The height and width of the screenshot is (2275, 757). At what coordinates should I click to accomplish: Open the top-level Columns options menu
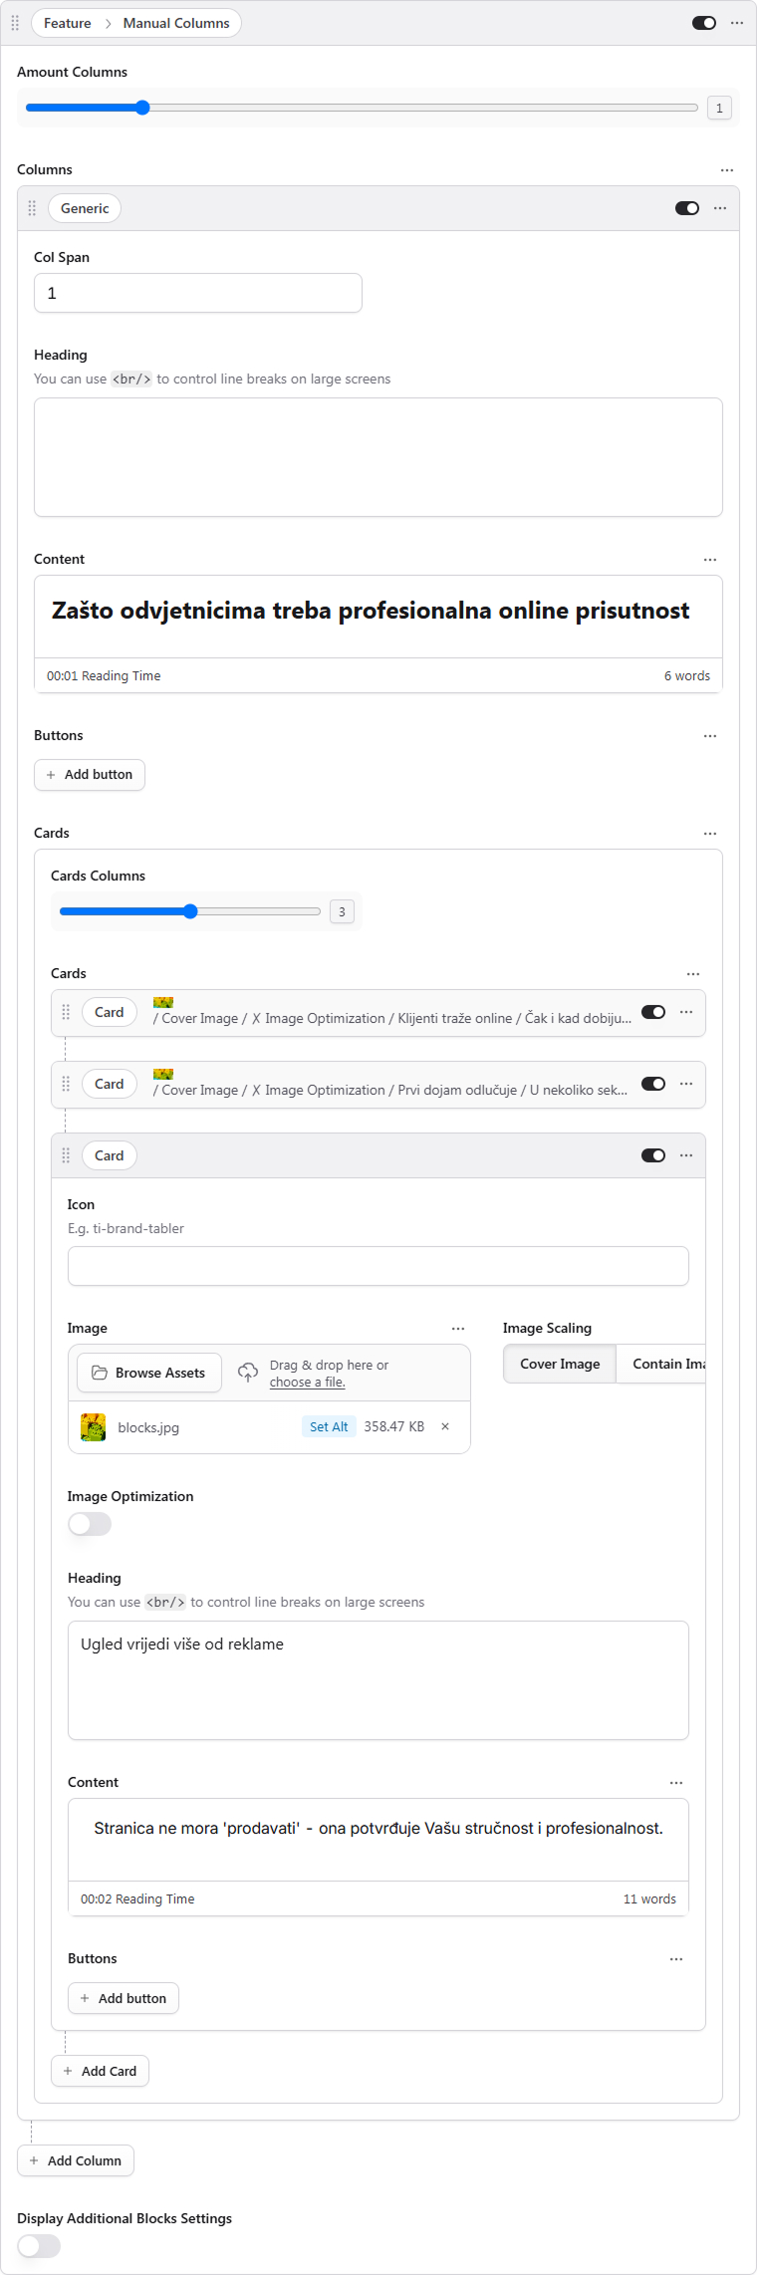coord(727,170)
